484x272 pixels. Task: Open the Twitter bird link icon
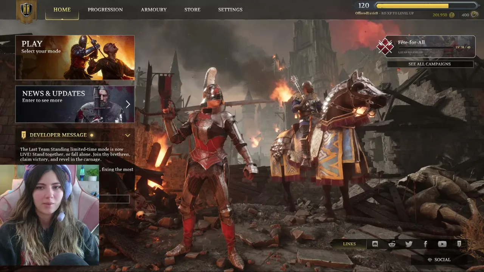(409, 244)
